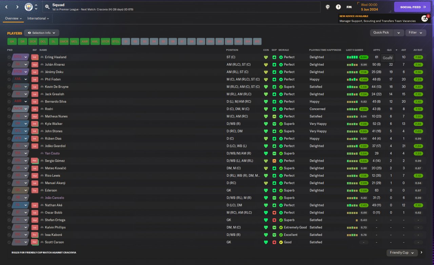Click morale icon for Scott Carson
This screenshot has width=434, height=265.
281,242
